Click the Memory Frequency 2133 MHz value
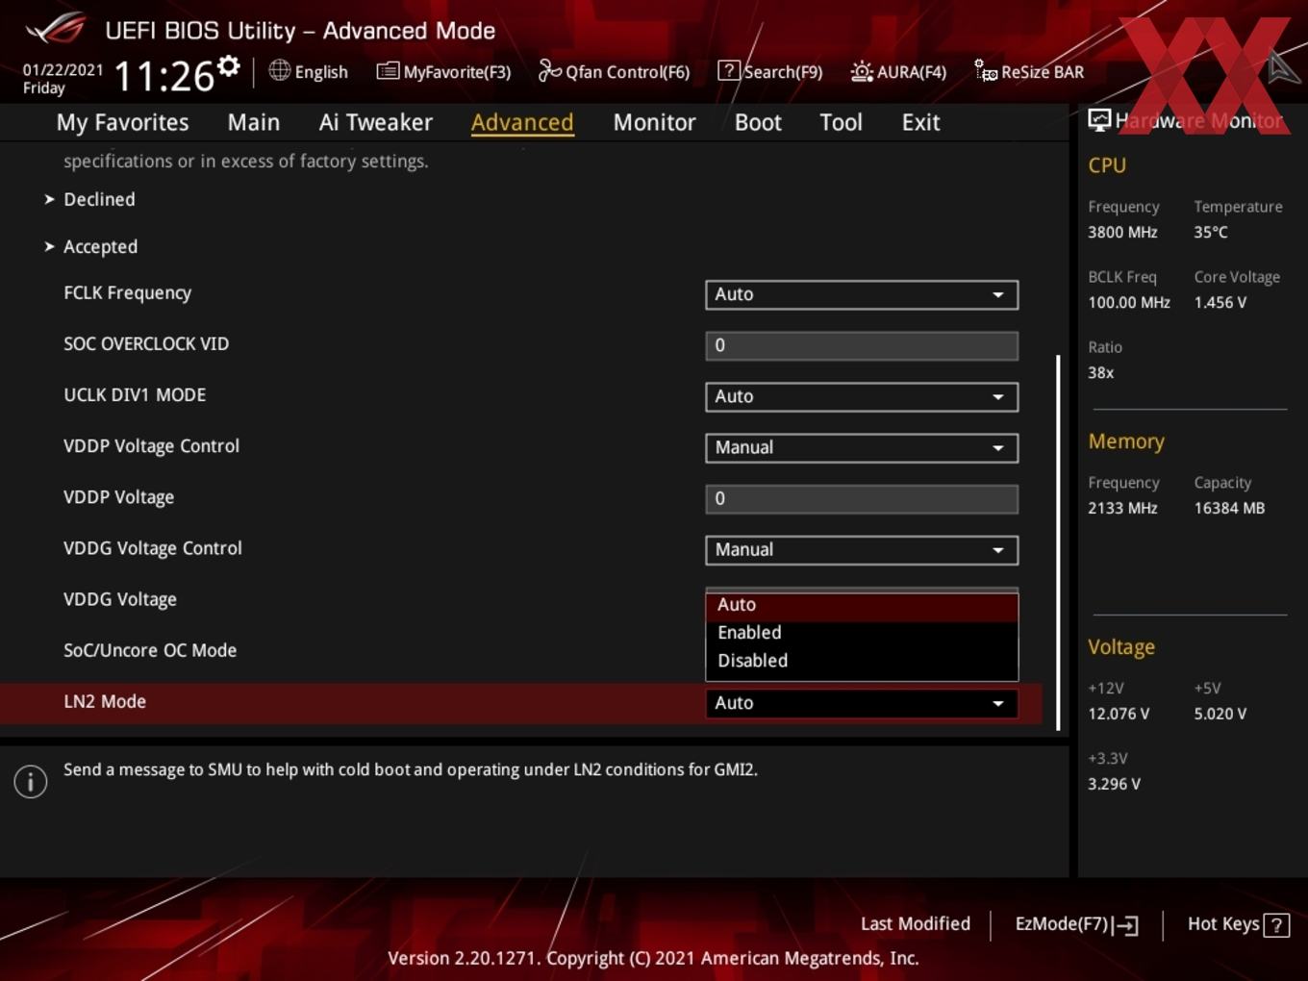Image resolution: width=1308 pixels, height=981 pixels. click(x=1122, y=508)
